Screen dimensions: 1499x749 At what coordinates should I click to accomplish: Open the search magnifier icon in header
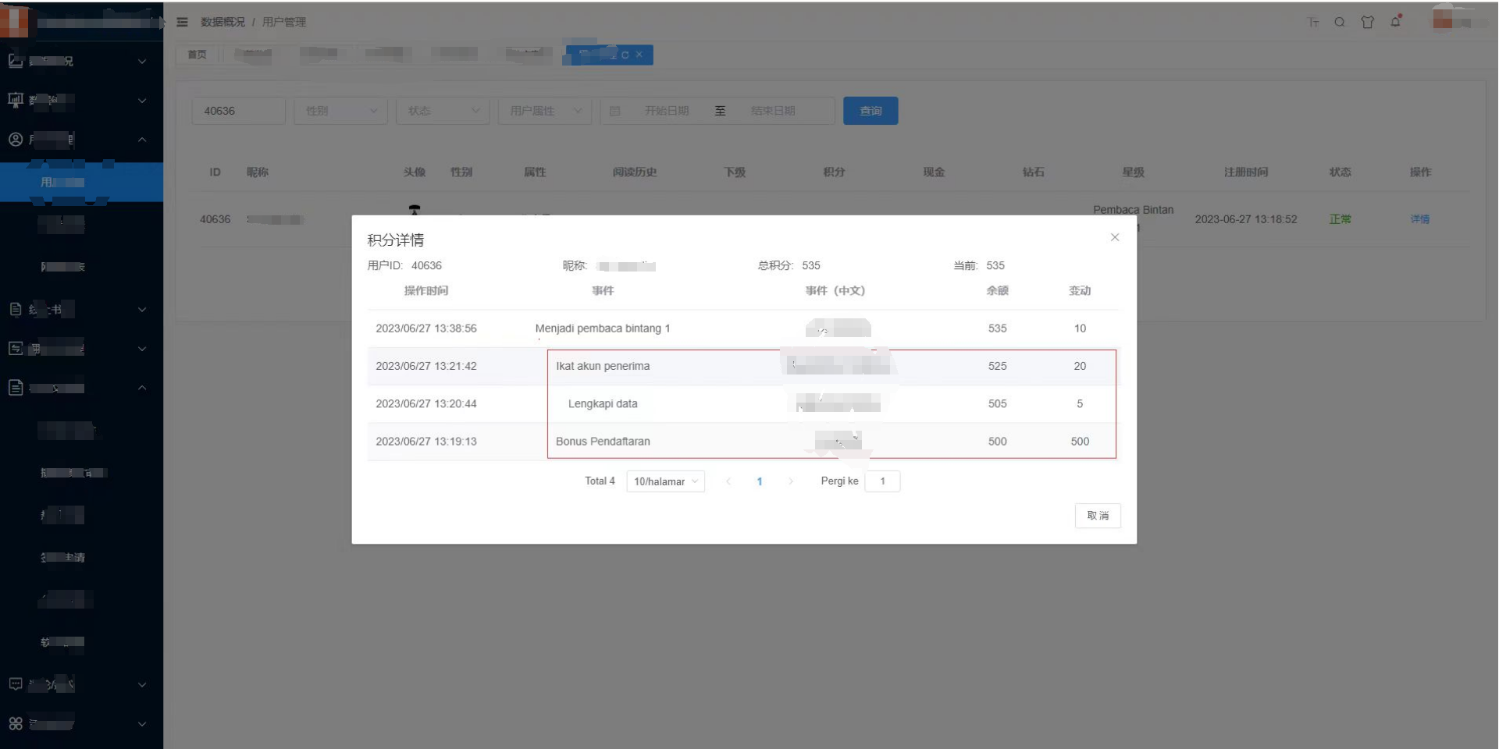click(1340, 22)
